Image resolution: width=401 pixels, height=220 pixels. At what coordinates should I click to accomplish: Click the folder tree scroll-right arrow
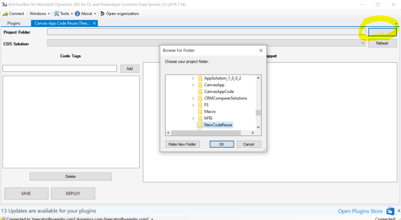[253, 133]
